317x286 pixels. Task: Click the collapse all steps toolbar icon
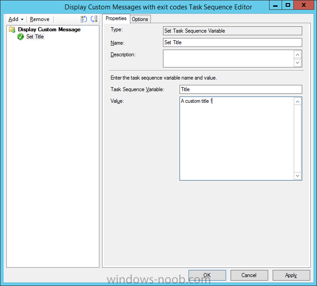click(x=94, y=19)
